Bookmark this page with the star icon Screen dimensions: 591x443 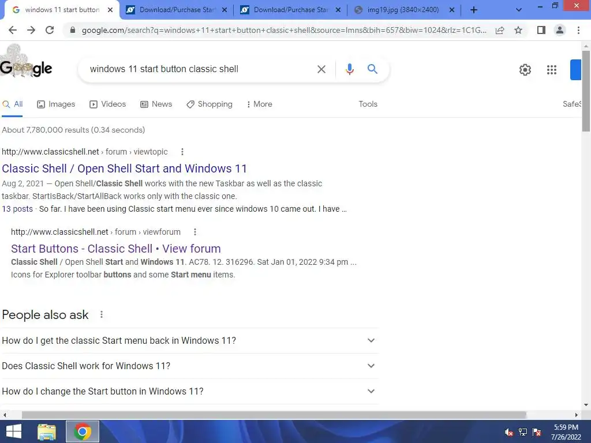tap(518, 30)
